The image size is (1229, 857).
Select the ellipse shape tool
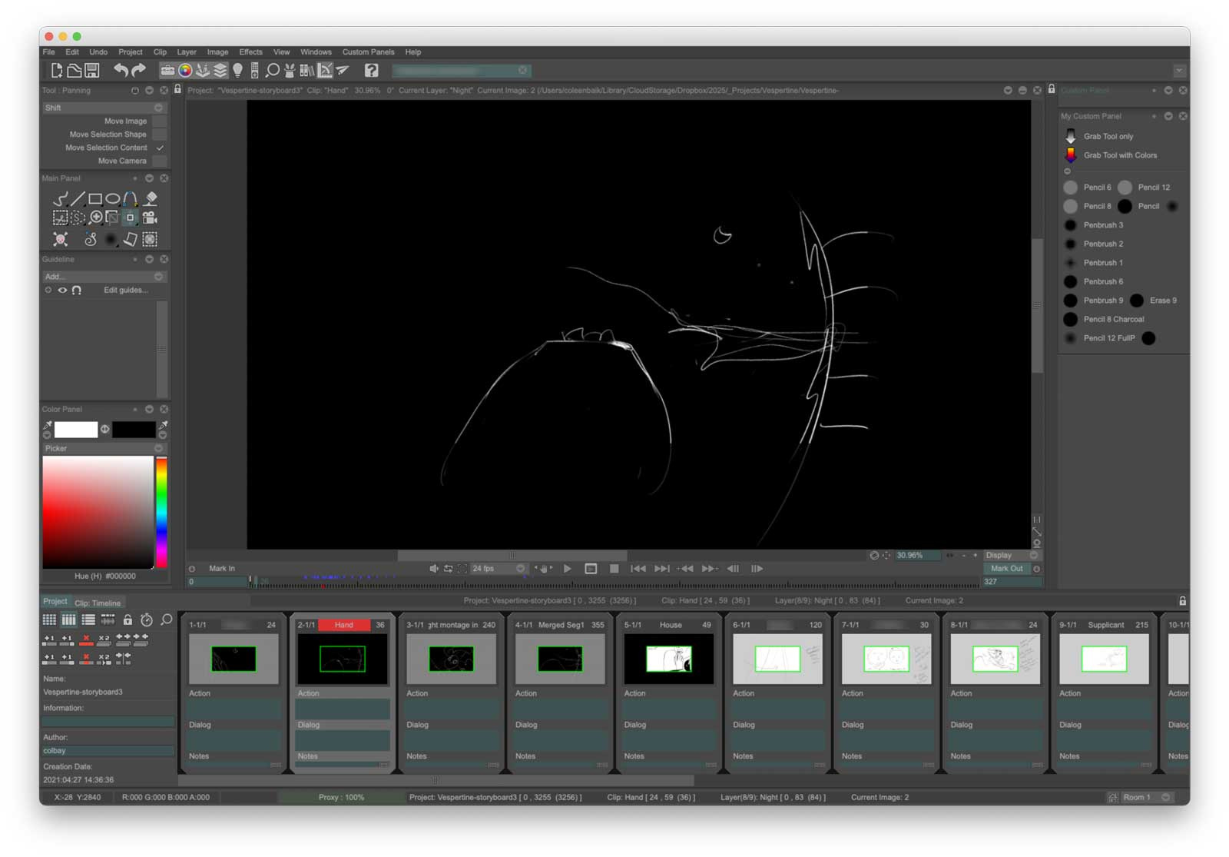(113, 199)
